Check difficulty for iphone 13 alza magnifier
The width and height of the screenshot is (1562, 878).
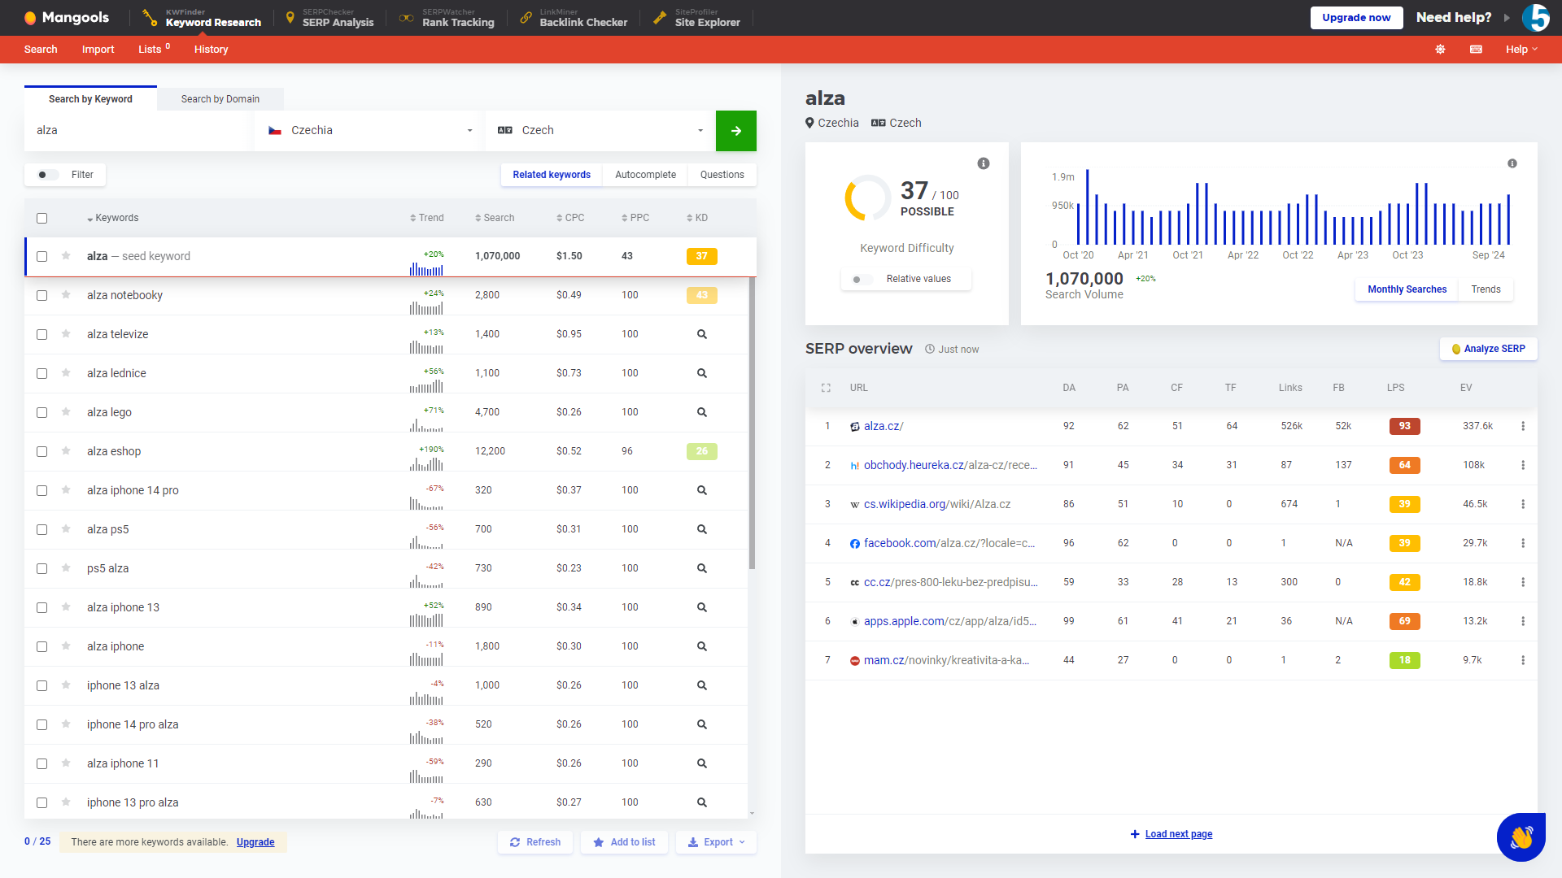(x=701, y=685)
